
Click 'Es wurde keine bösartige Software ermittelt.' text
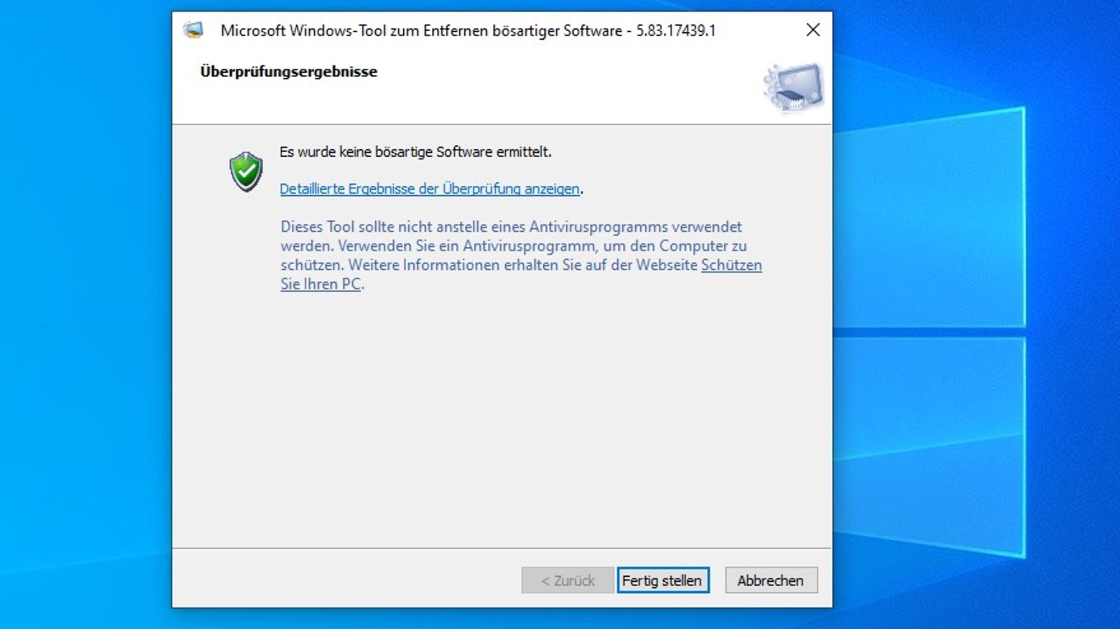tap(416, 152)
